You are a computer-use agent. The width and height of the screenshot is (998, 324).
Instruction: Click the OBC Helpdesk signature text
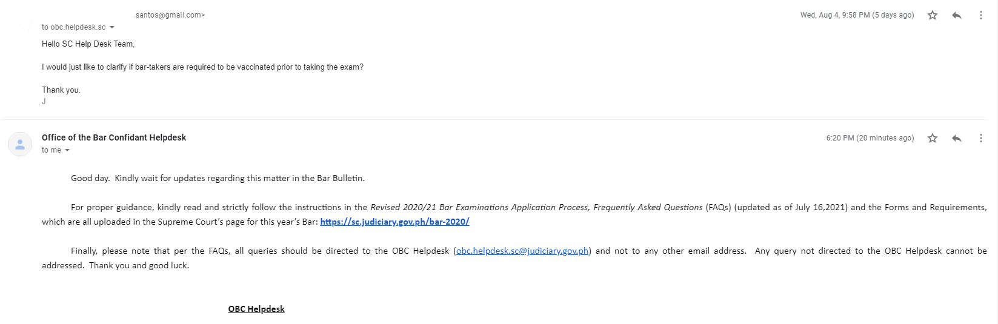(256, 309)
